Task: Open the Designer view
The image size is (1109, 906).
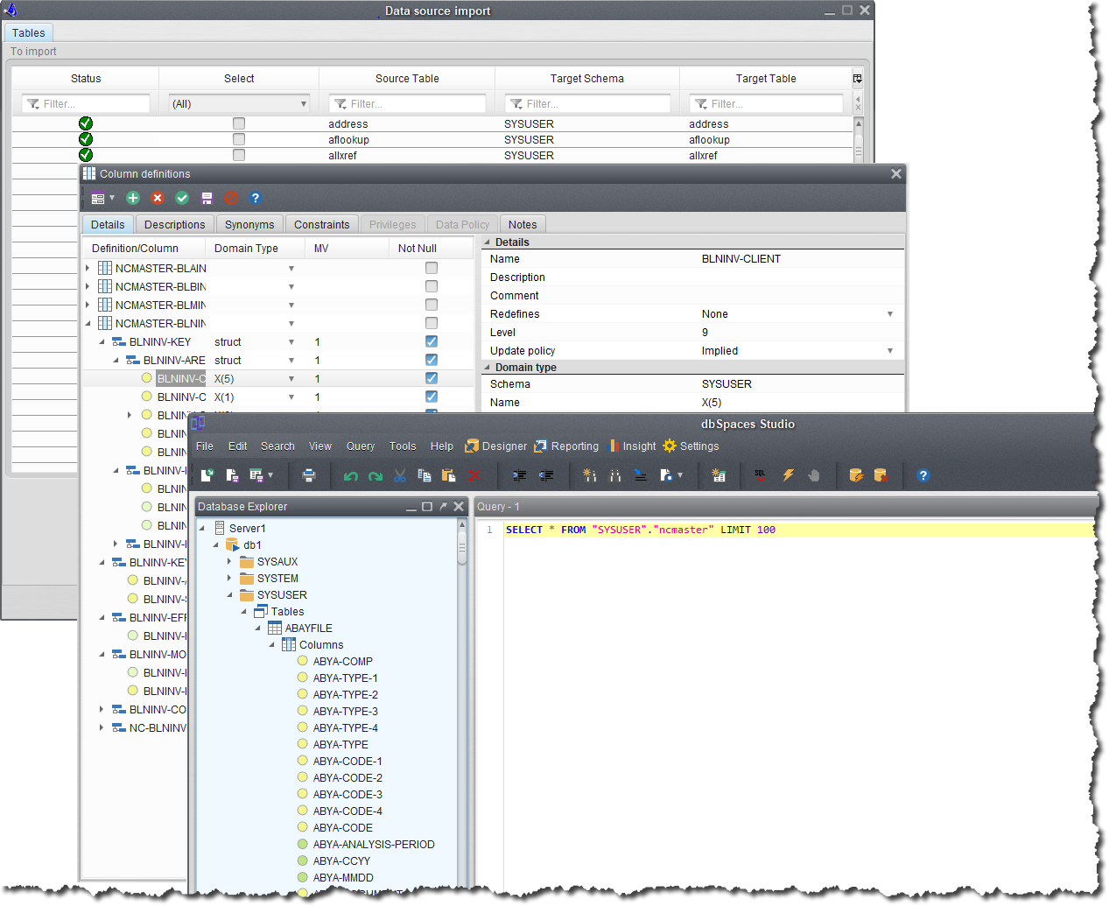Action: pos(495,446)
